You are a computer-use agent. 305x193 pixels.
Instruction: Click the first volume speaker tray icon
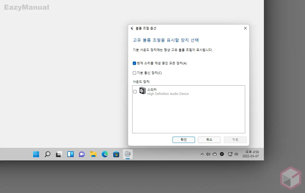pos(208,154)
